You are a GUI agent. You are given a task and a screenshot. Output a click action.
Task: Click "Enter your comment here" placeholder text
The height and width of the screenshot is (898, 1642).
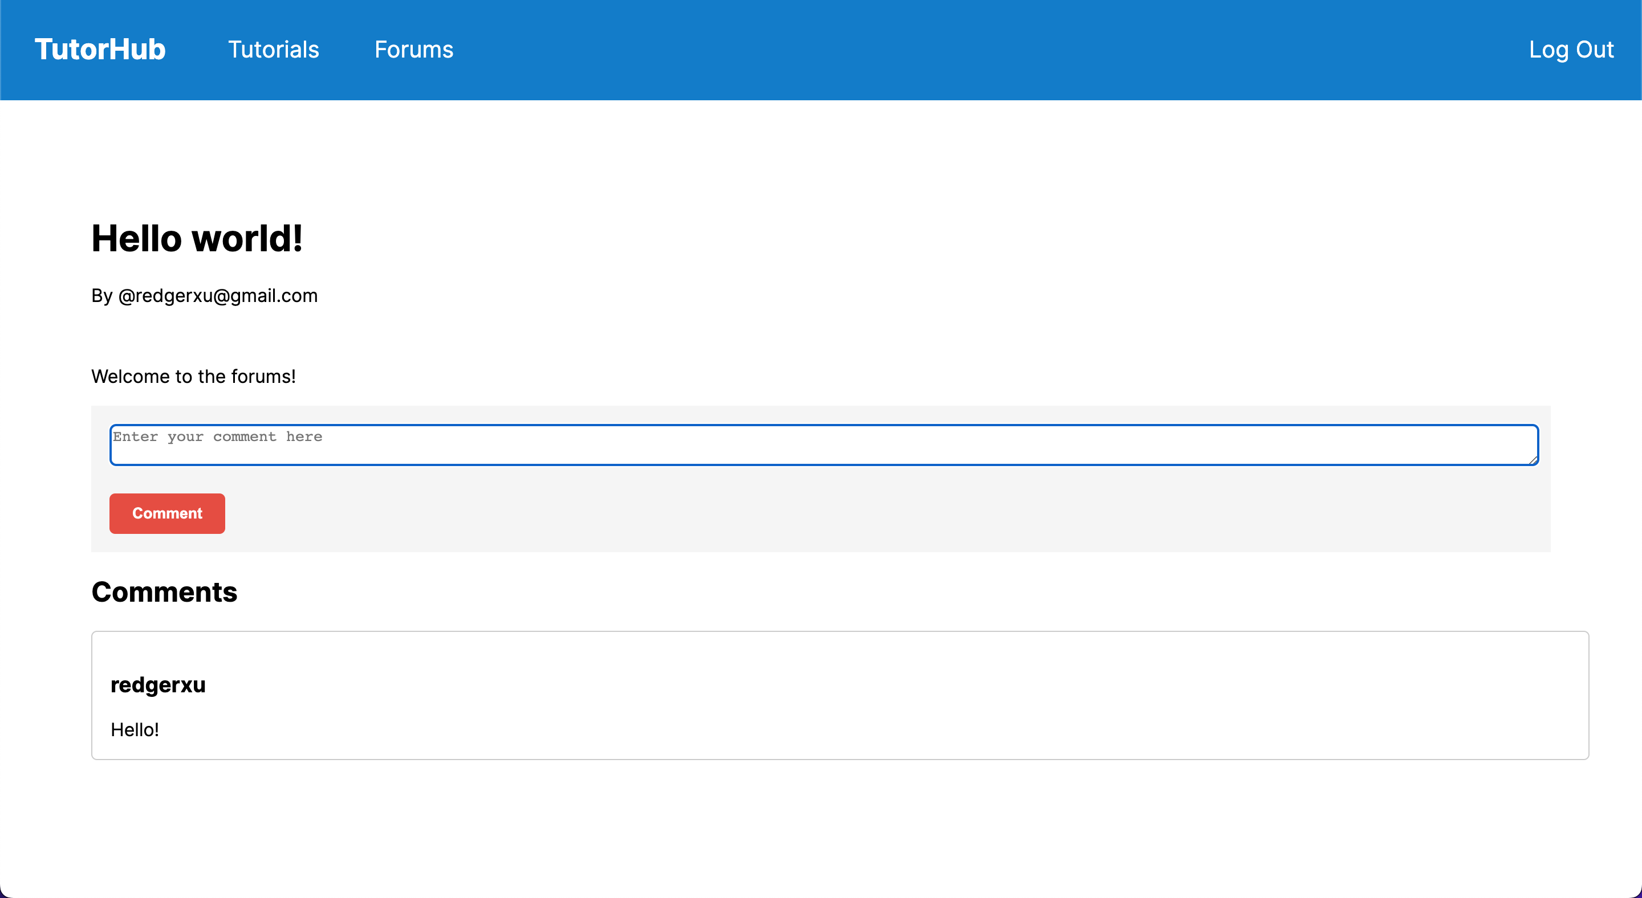point(217,437)
